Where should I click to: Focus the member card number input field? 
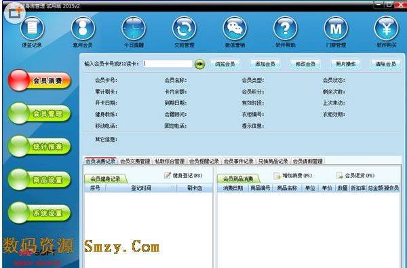click(x=168, y=64)
